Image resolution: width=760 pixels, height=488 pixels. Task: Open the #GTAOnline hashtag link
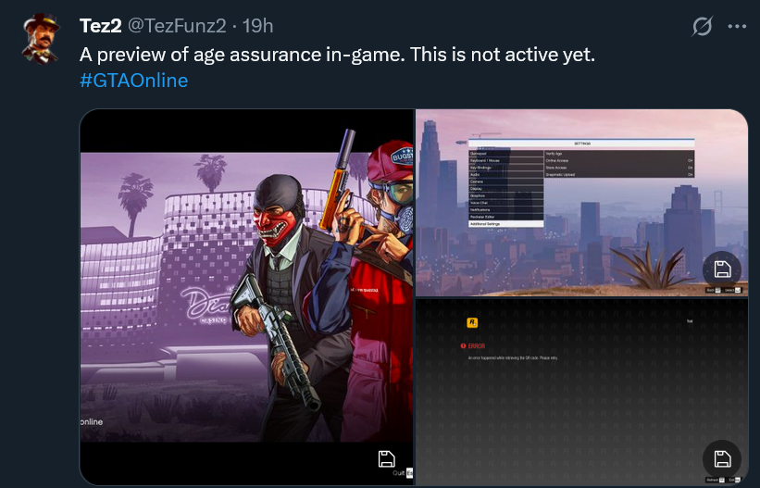[134, 81]
